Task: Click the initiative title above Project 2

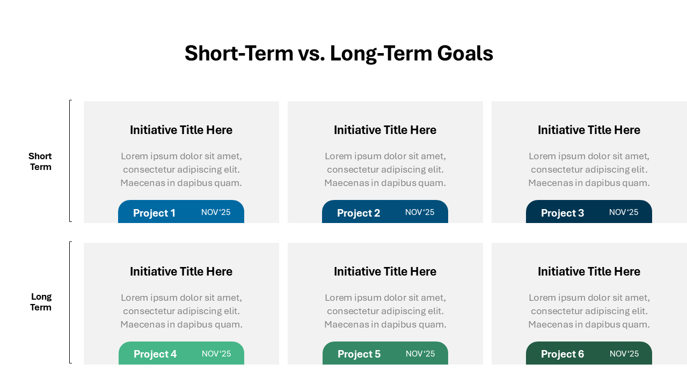Action: [x=385, y=130]
